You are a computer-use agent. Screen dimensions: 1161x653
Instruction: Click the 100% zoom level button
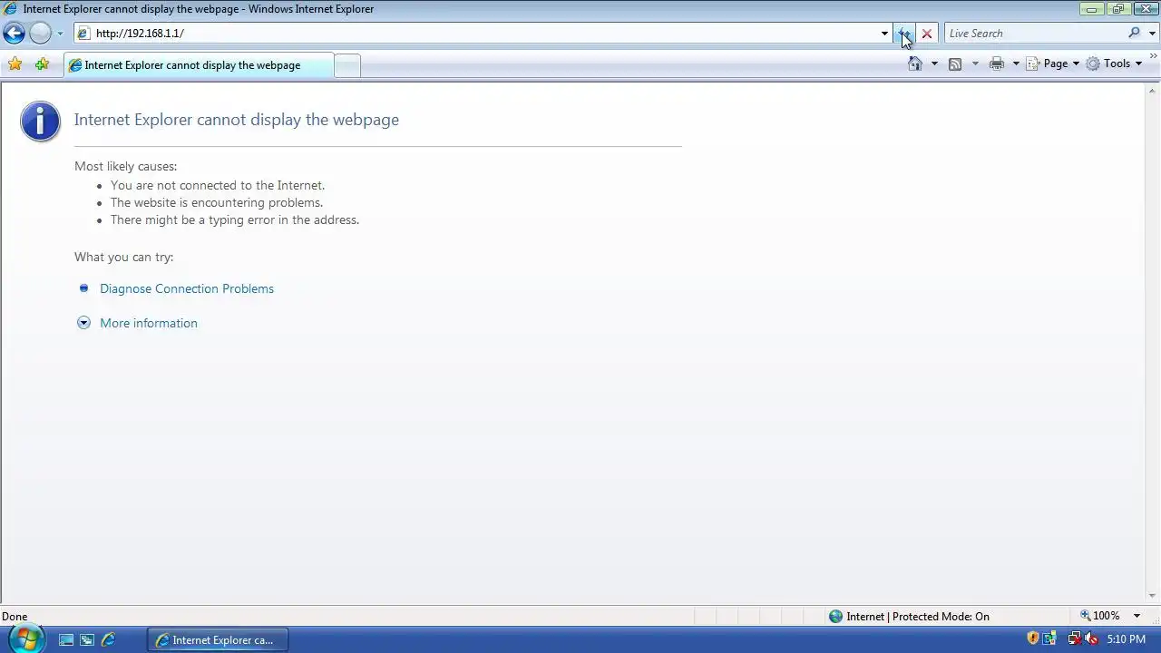(1101, 616)
